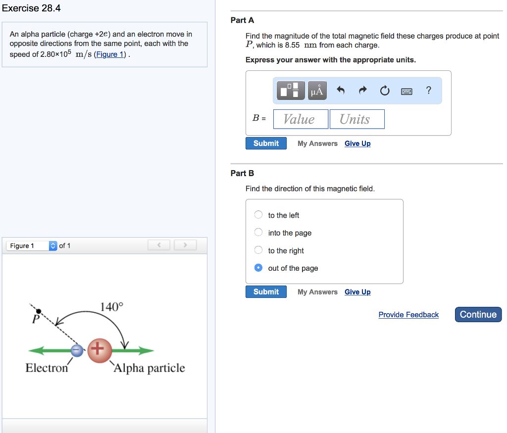Redo in the answer toolbar
The image size is (507, 433).
point(363,90)
